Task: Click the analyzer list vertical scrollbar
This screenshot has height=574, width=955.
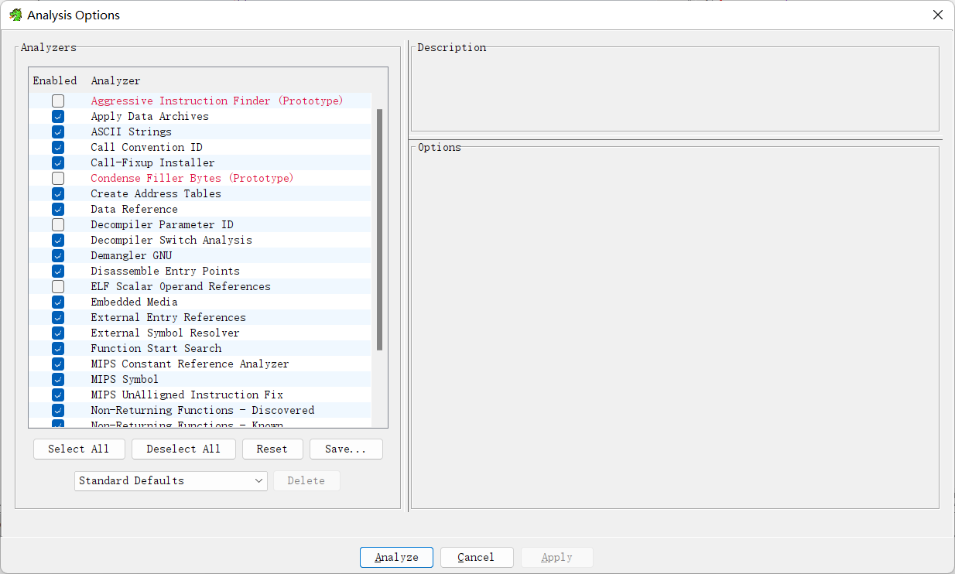Action: [x=379, y=230]
